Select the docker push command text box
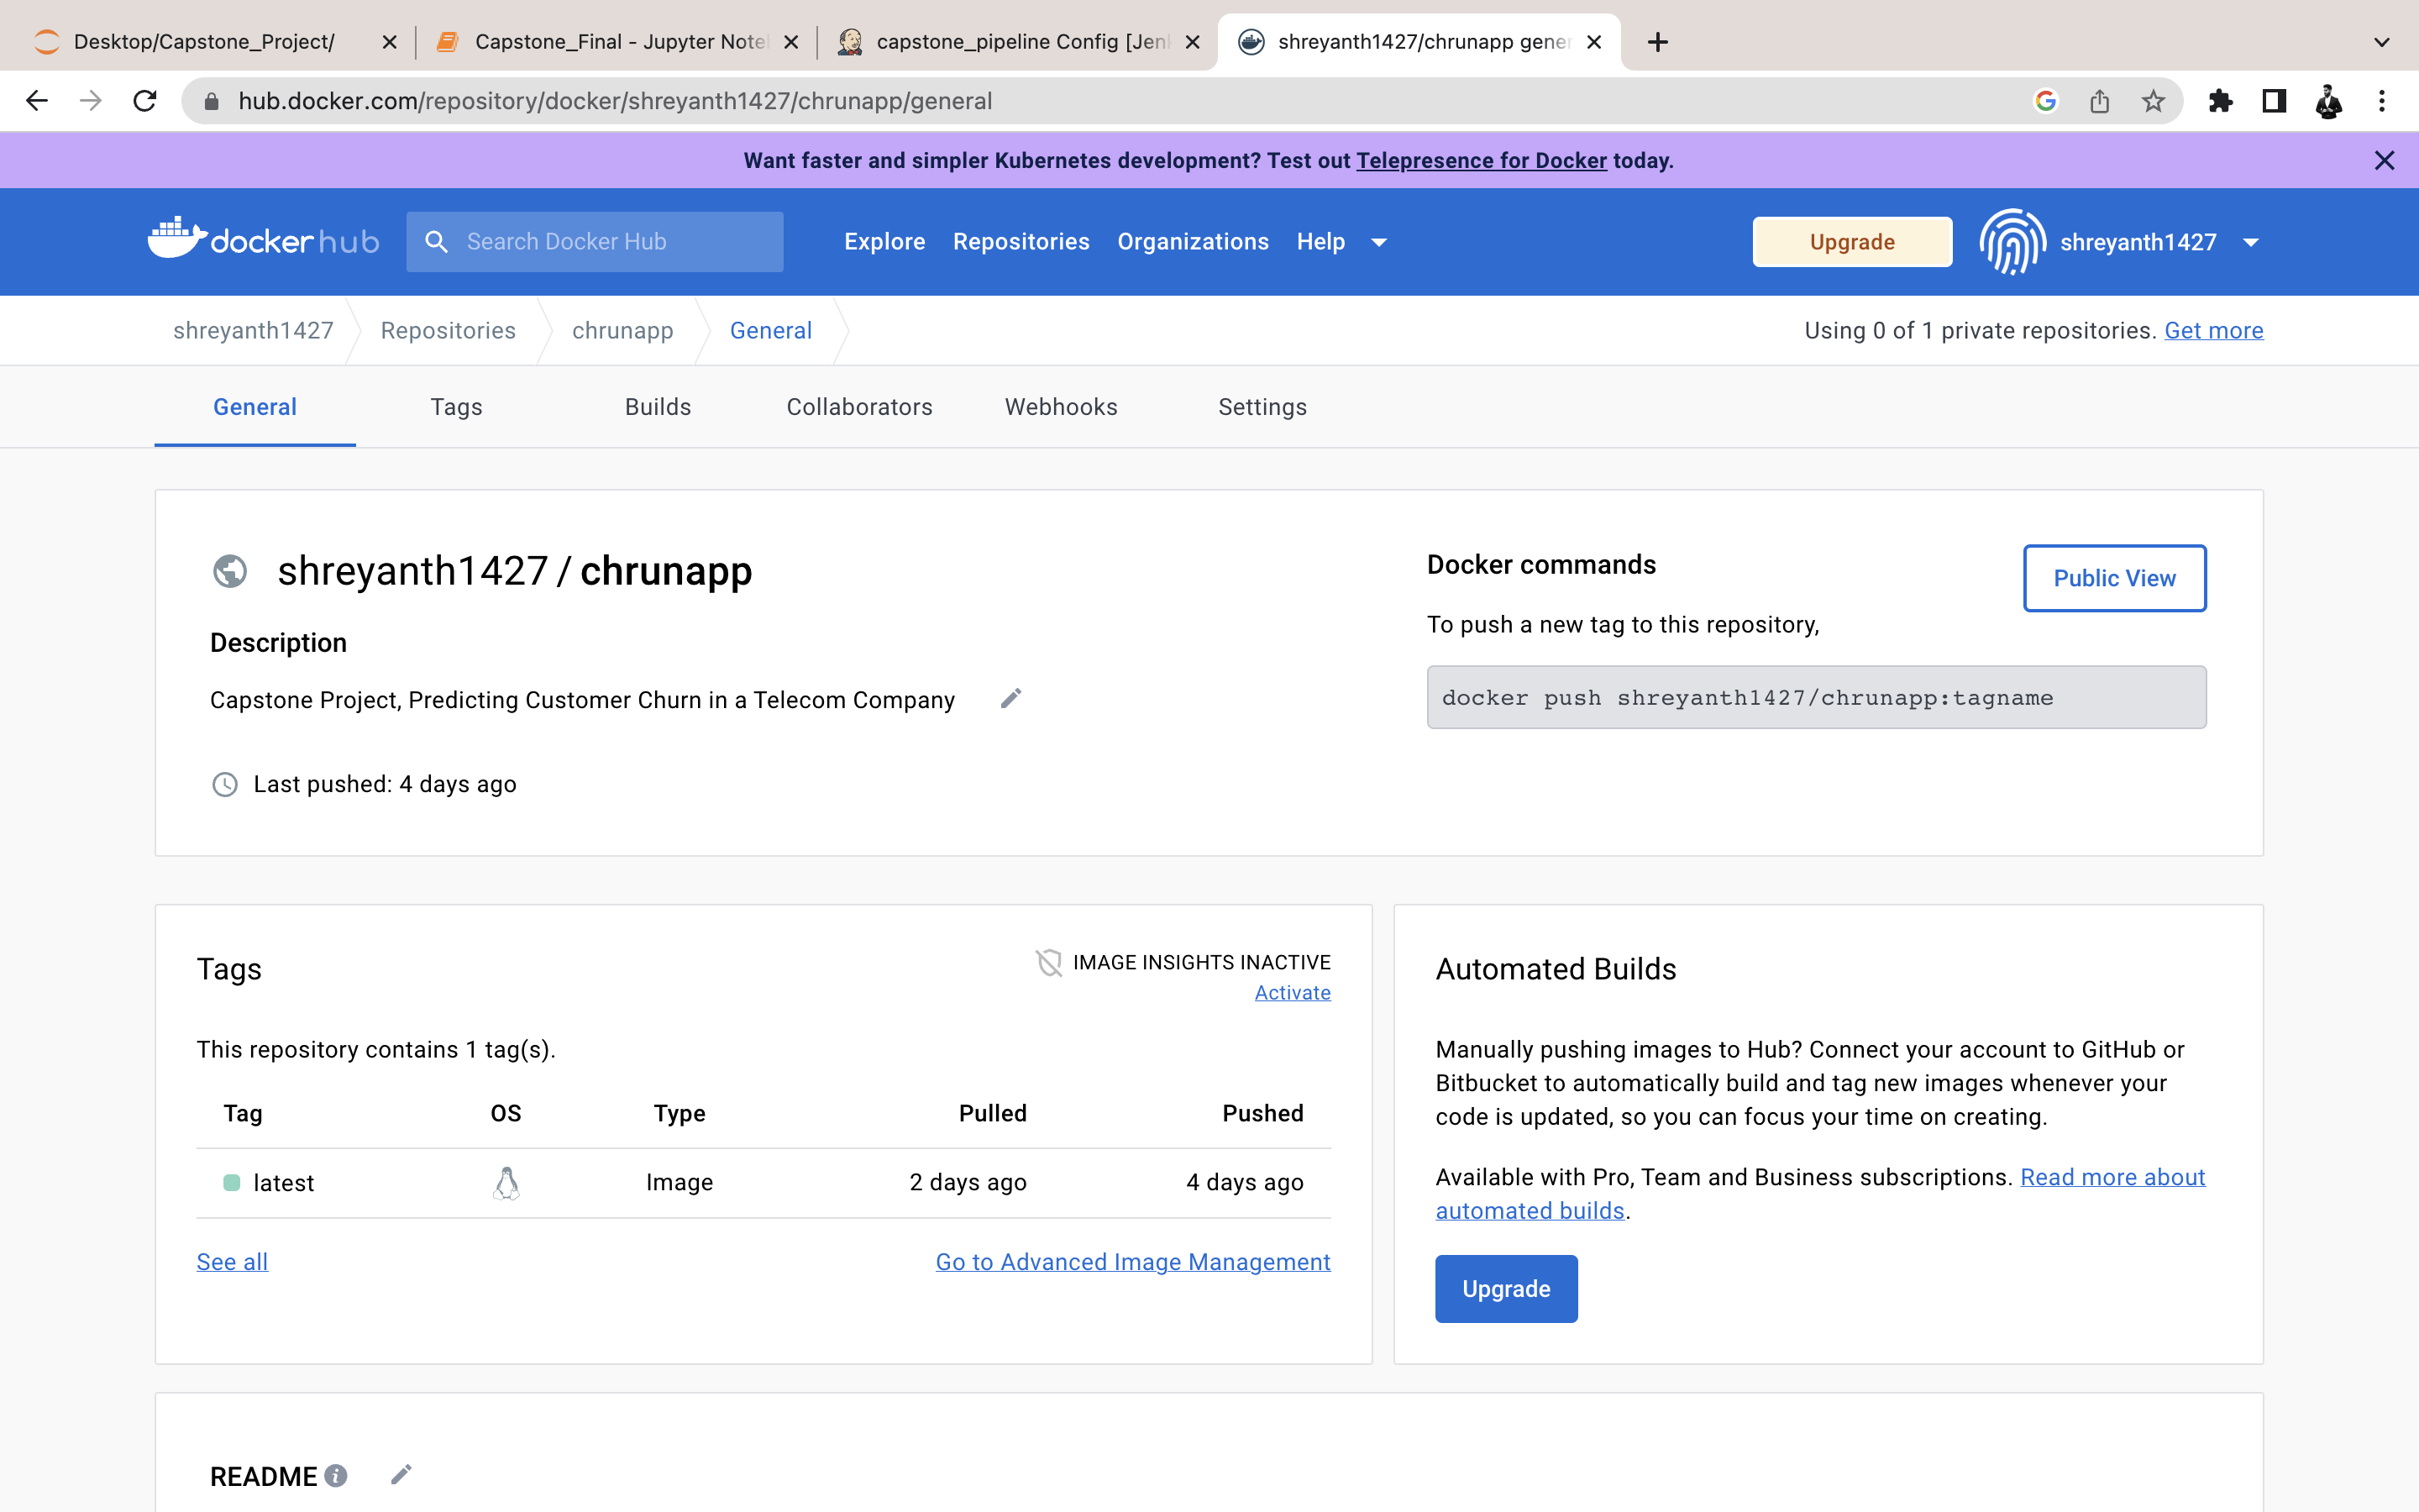 click(x=1814, y=697)
